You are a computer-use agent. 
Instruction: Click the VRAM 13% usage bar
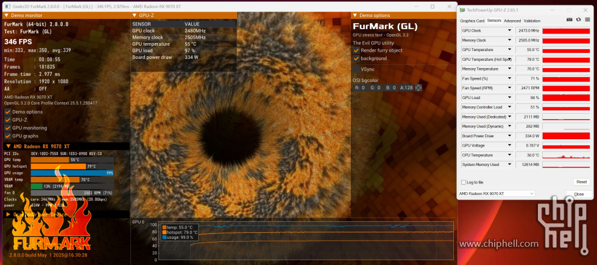(72, 186)
